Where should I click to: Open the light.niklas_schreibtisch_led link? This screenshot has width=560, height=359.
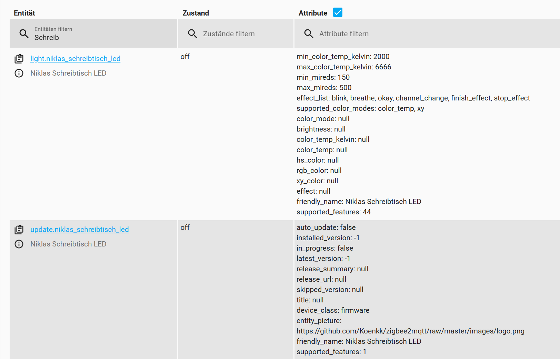[75, 59]
